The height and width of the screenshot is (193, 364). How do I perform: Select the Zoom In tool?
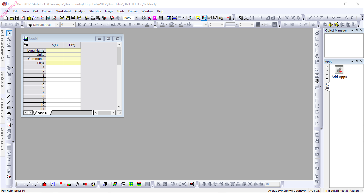point(9,39)
